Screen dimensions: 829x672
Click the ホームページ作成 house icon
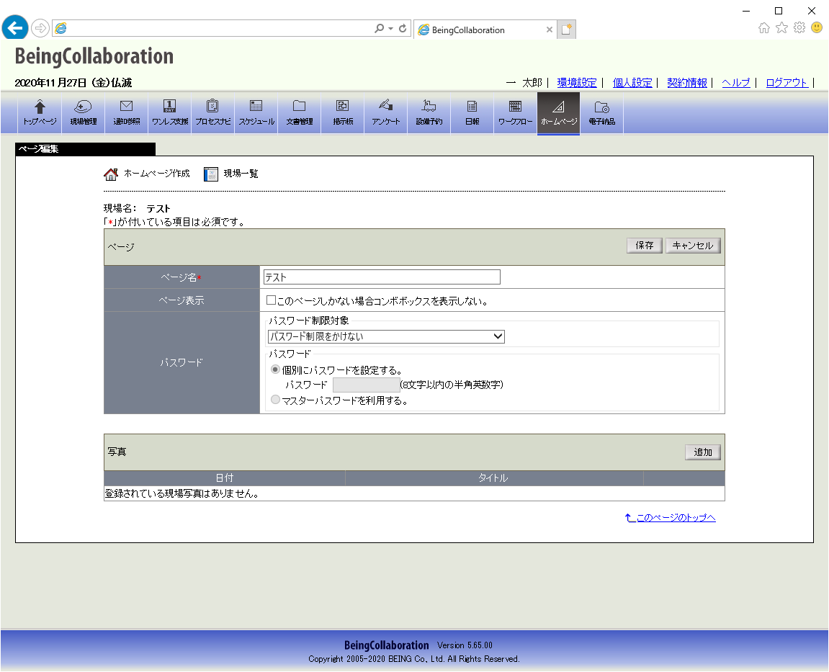[x=111, y=174]
